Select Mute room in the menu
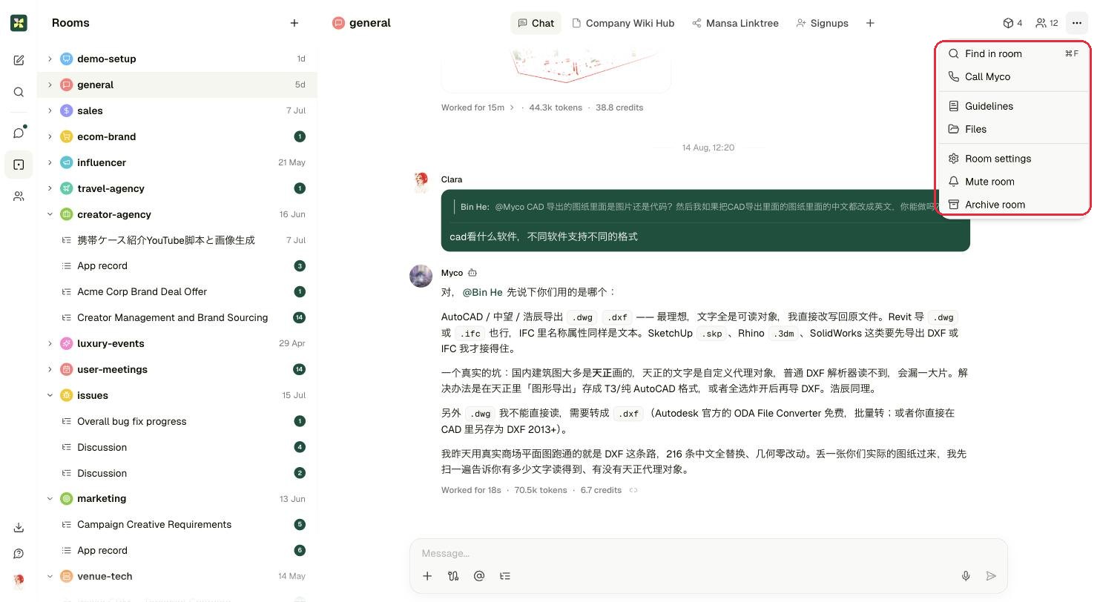The image size is (1100, 602). pyautogui.click(x=1013, y=182)
